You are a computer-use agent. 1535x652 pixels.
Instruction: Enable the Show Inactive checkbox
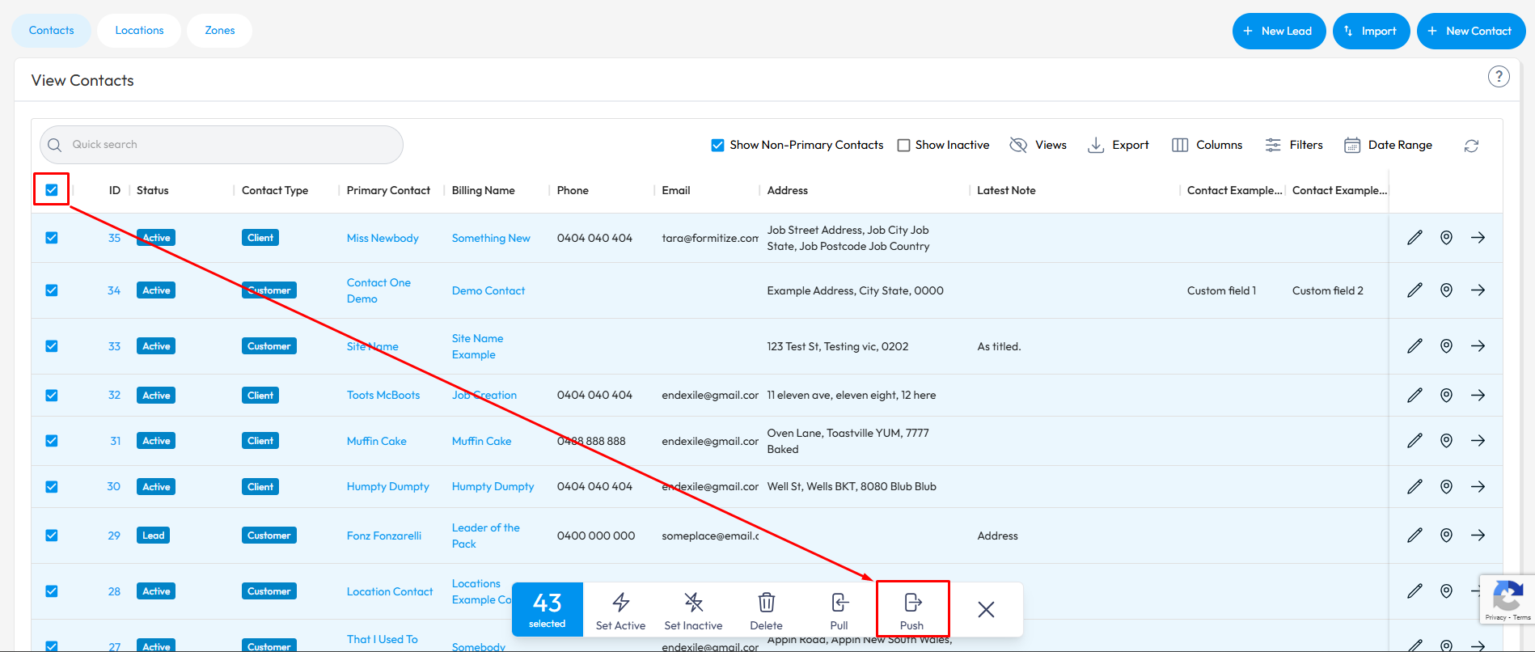903,146
